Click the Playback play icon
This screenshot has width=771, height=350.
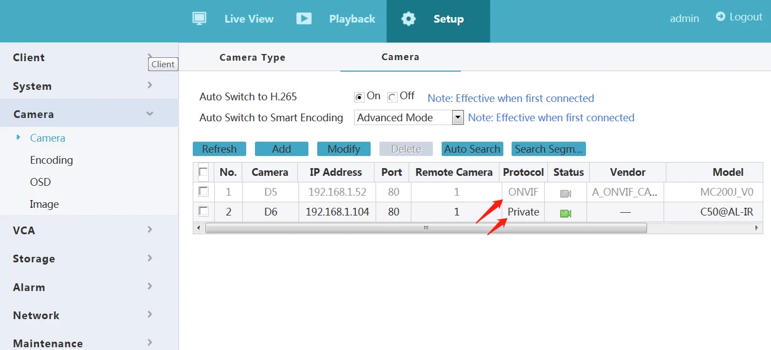(x=304, y=18)
